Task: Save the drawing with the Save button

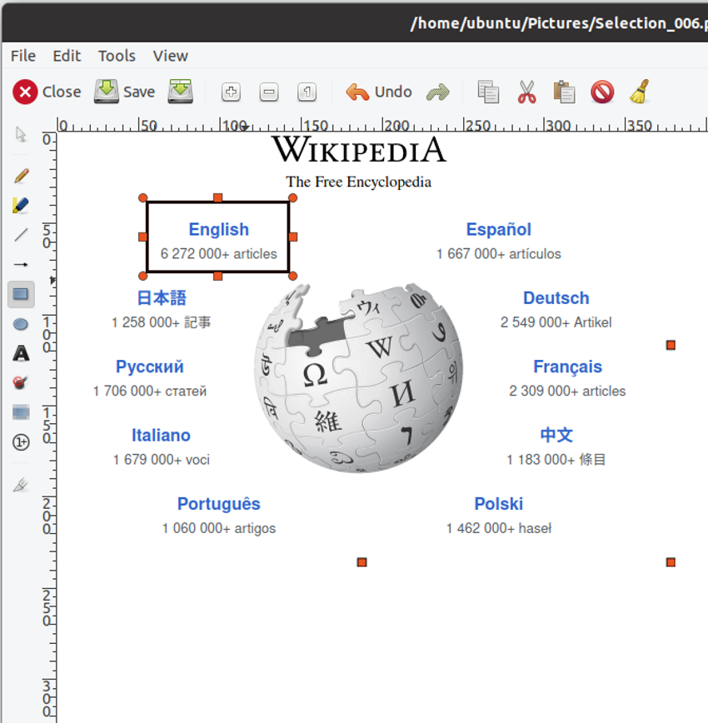Action: click(x=125, y=92)
